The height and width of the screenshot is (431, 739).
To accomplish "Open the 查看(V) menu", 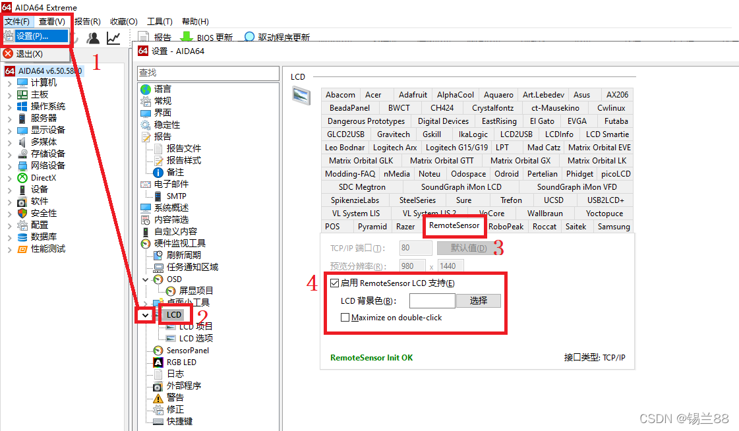I will [x=52, y=22].
